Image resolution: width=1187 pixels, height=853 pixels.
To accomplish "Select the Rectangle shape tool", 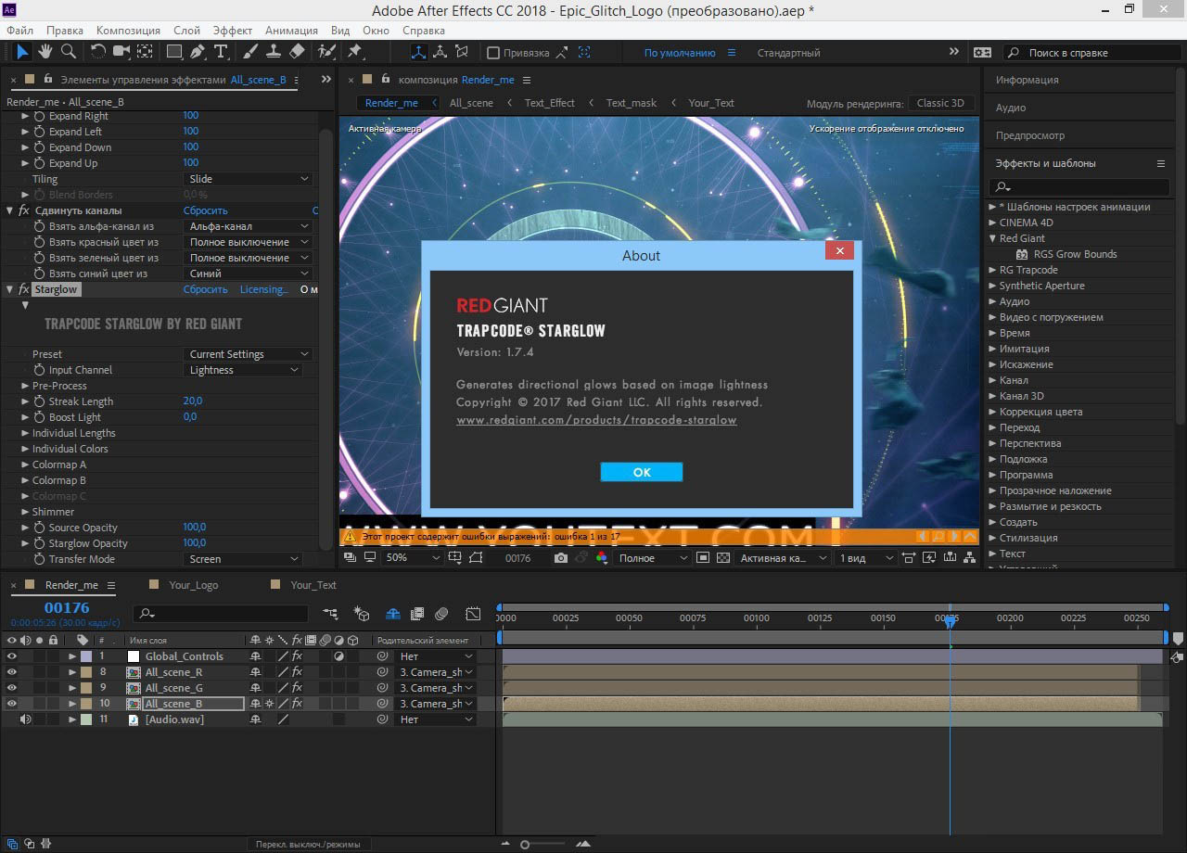I will click(174, 52).
